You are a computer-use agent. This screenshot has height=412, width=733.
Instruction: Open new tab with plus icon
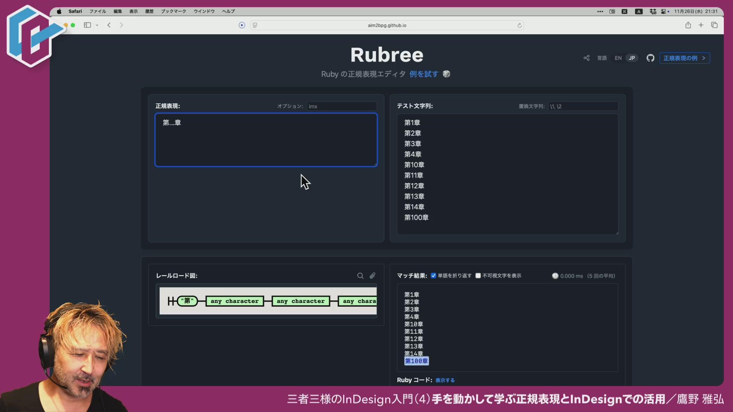click(701, 25)
